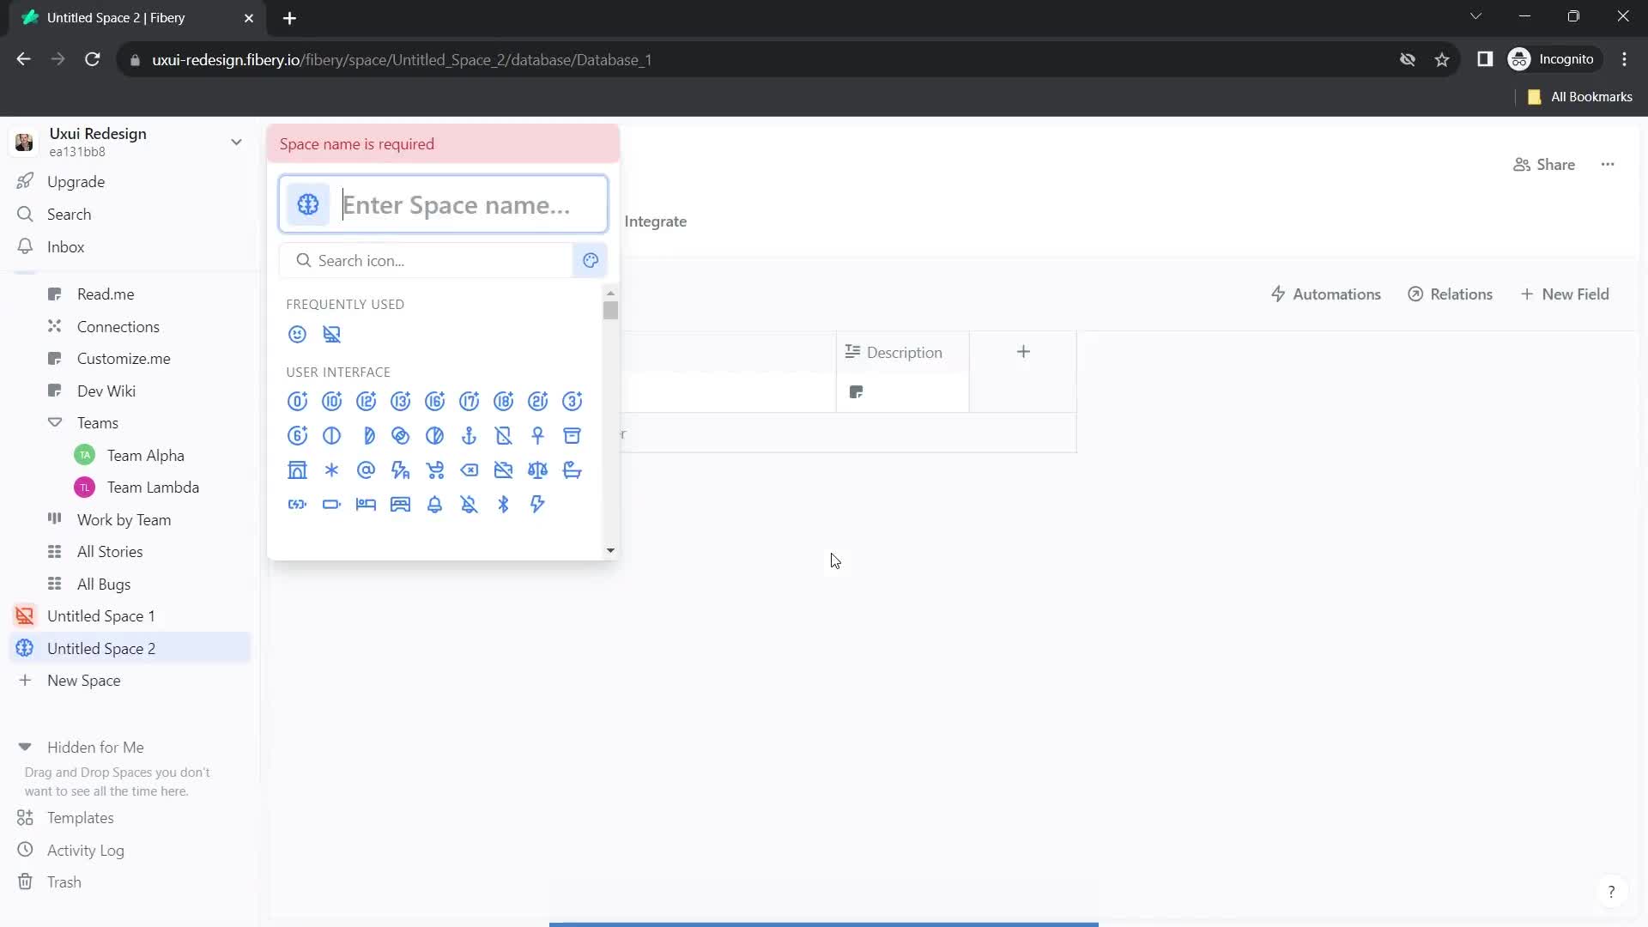Select the anchor/link icon in picker

coord(469,434)
